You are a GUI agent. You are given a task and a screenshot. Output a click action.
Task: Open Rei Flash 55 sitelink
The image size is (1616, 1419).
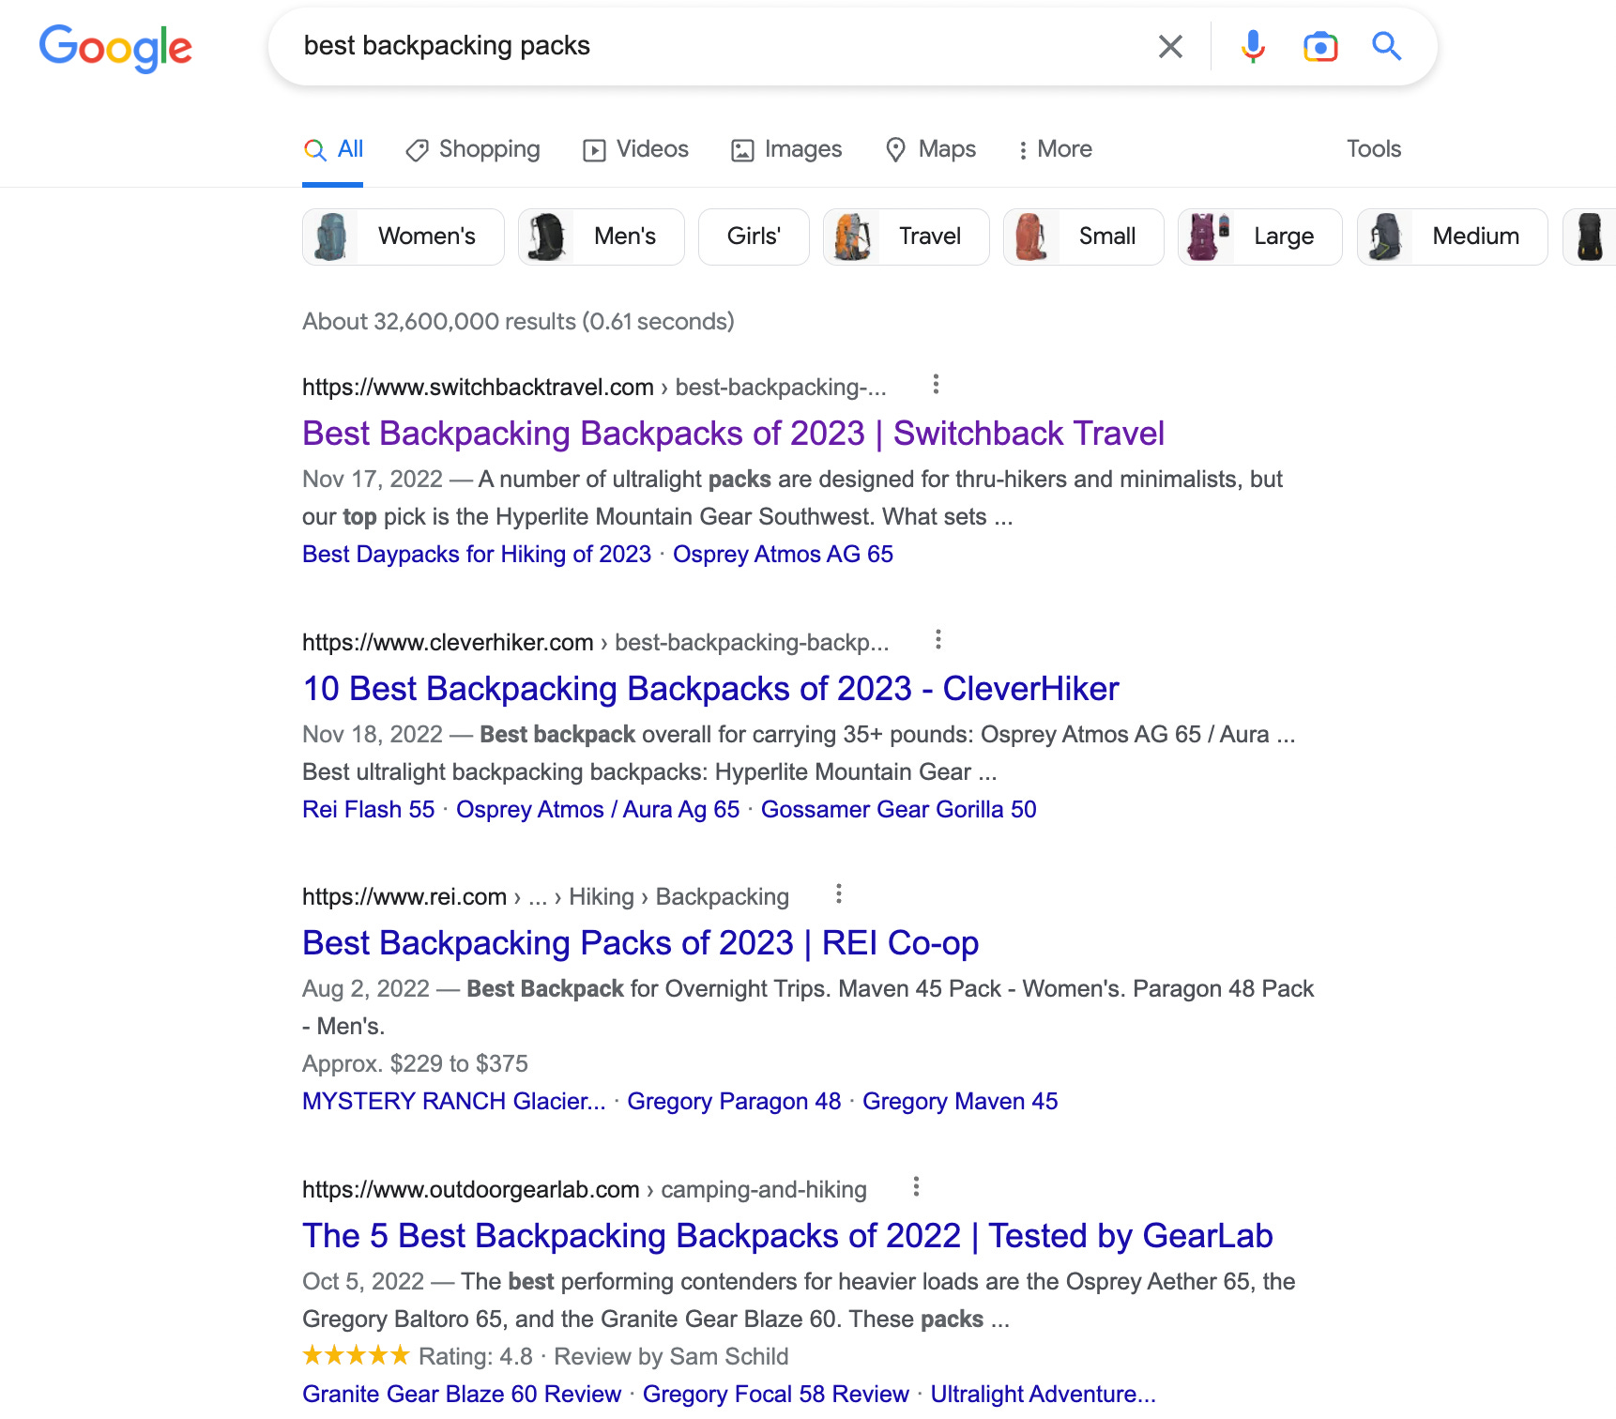pos(369,810)
